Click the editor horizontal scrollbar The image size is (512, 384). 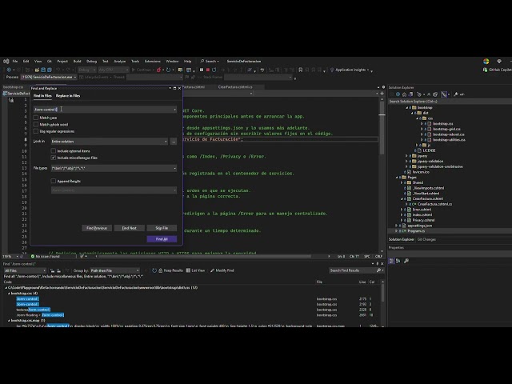click(205, 257)
